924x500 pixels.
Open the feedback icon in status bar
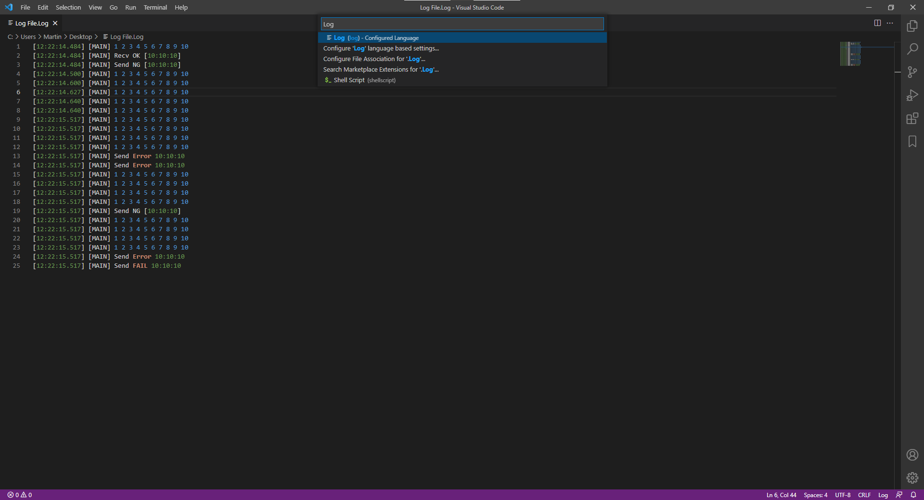click(899, 495)
